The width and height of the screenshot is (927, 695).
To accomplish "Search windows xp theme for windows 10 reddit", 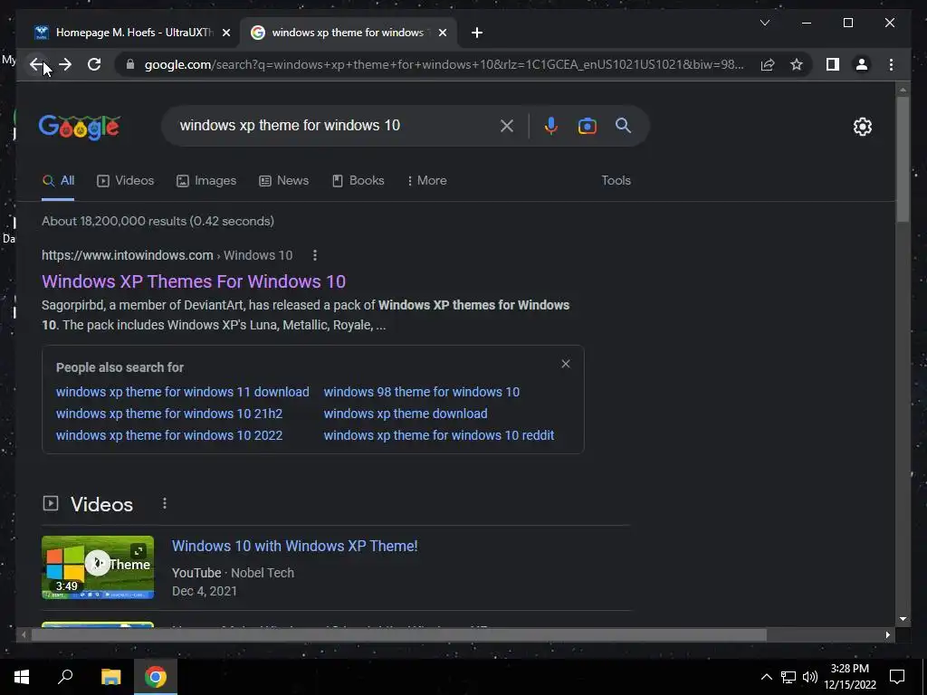I will tap(439, 435).
